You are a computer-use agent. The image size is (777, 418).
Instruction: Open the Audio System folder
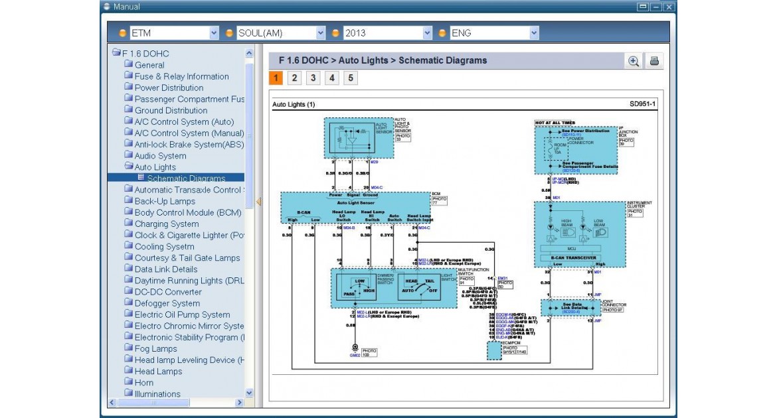[x=155, y=156]
